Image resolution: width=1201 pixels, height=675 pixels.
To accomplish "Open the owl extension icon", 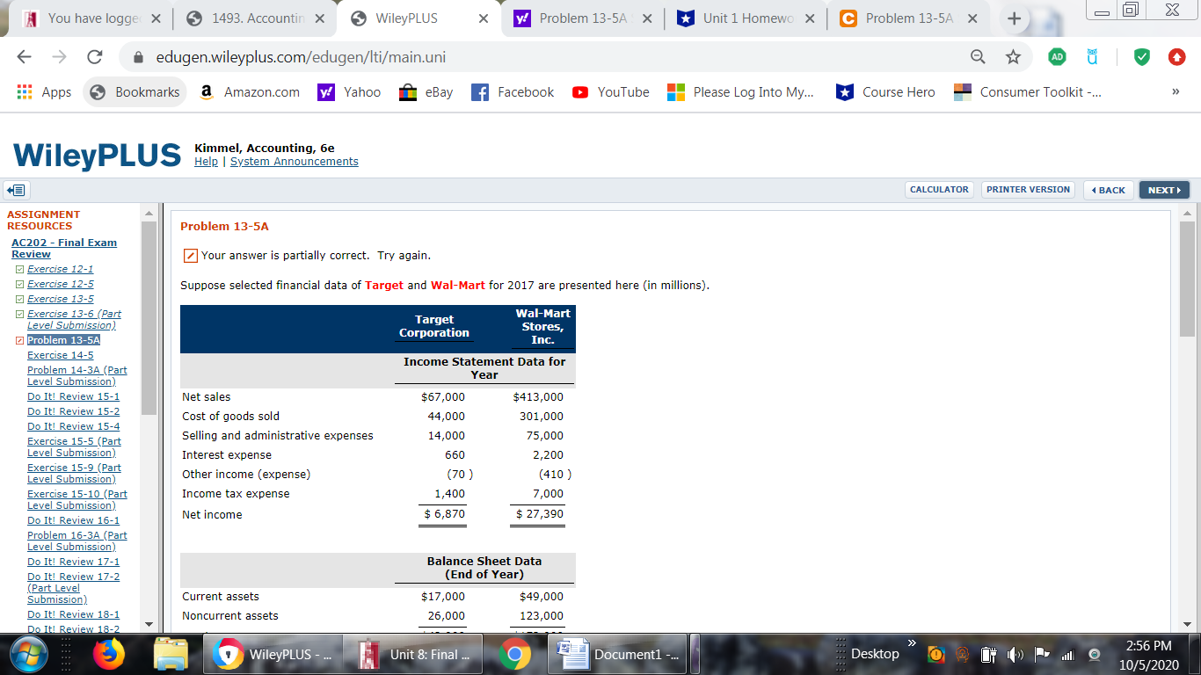I will pos(1093,57).
